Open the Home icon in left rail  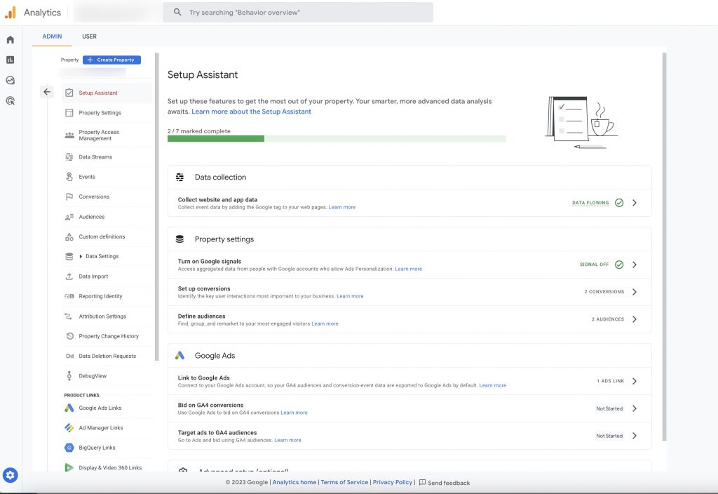pos(10,40)
